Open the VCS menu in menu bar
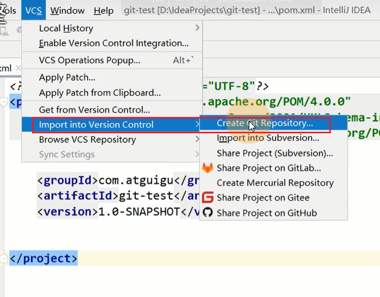 [x=33, y=11]
